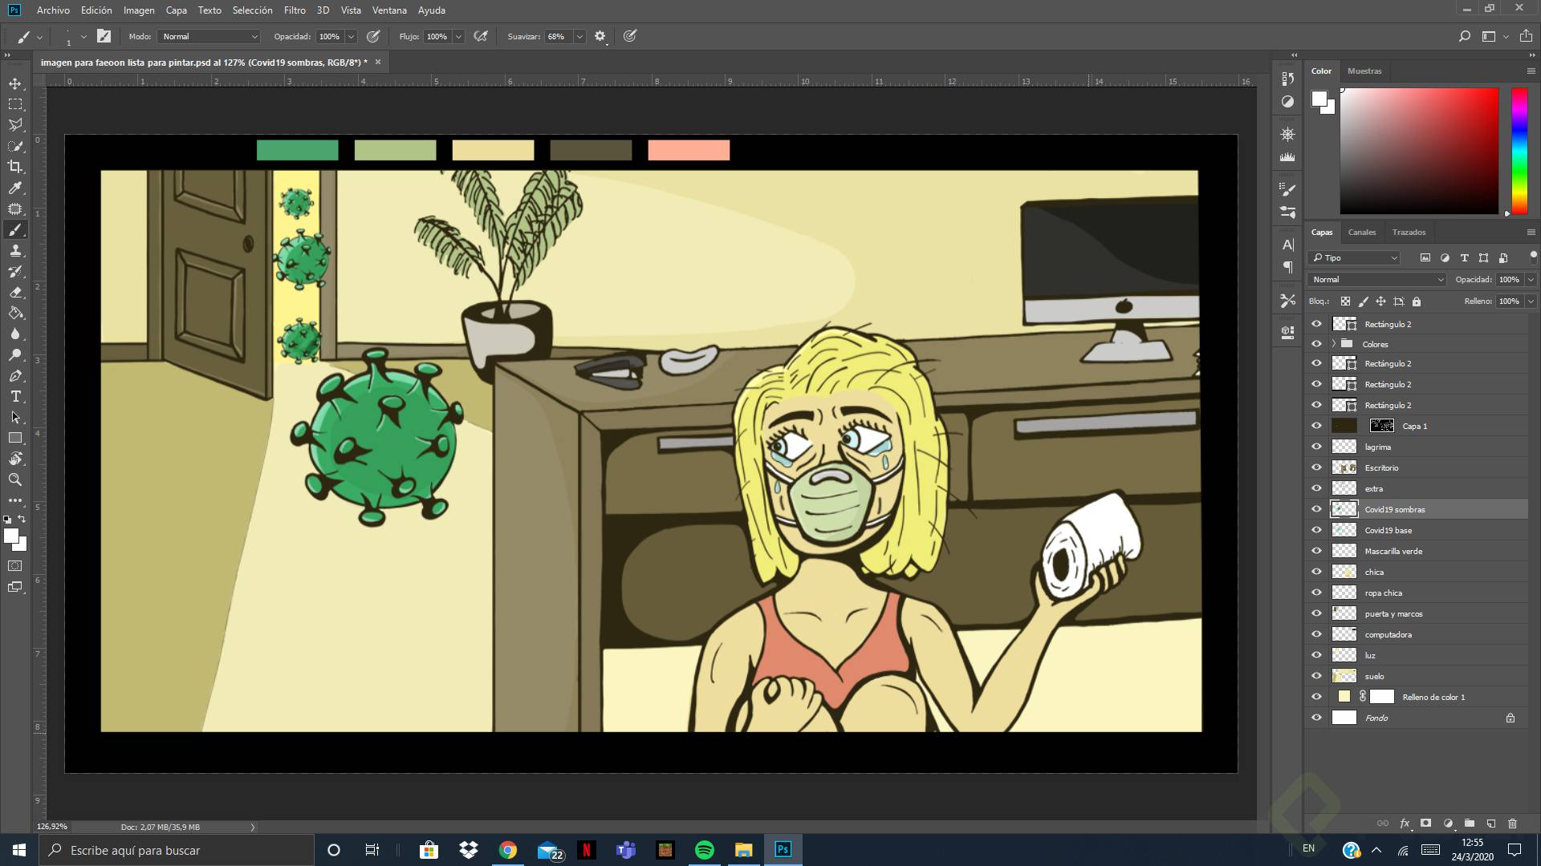
Task: Delete layer using trash icon
Action: coord(1513,824)
